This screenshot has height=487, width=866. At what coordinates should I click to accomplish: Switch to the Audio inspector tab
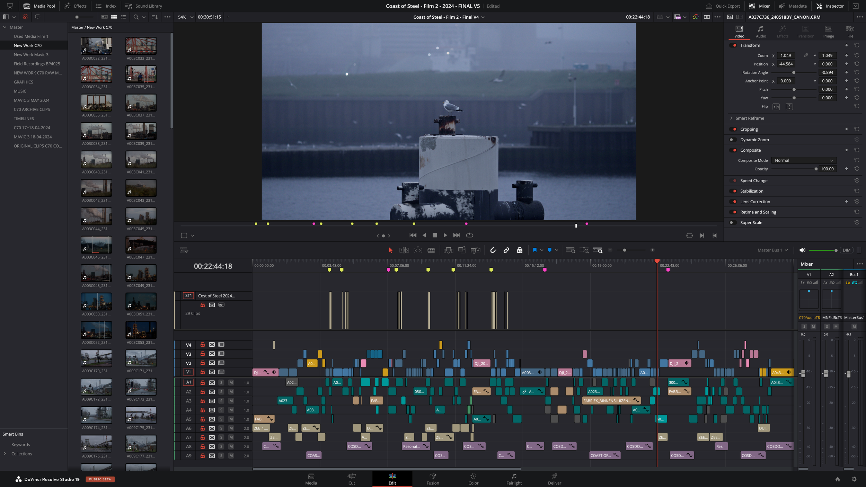[761, 32]
